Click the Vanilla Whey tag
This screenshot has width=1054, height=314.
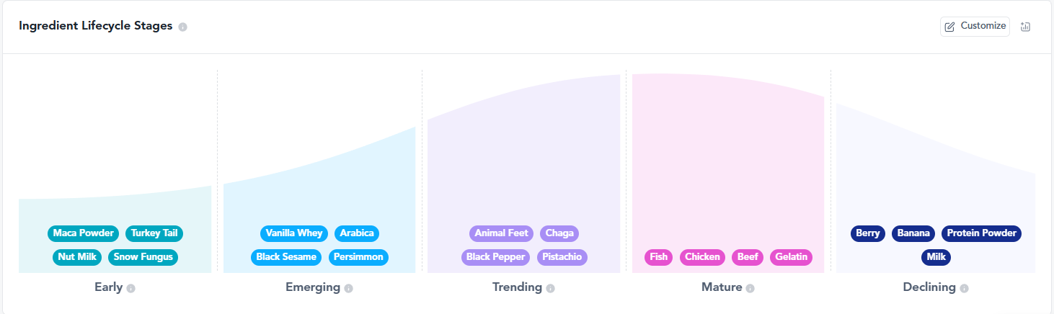tap(294, 233)
